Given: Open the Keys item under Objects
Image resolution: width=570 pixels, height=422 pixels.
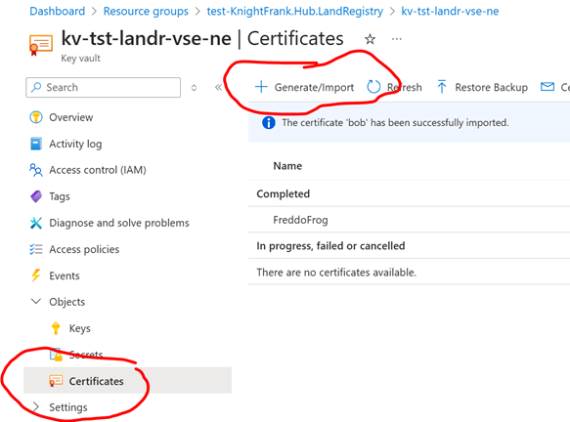Looking at the screenshot, I should [x=79, y=328].
